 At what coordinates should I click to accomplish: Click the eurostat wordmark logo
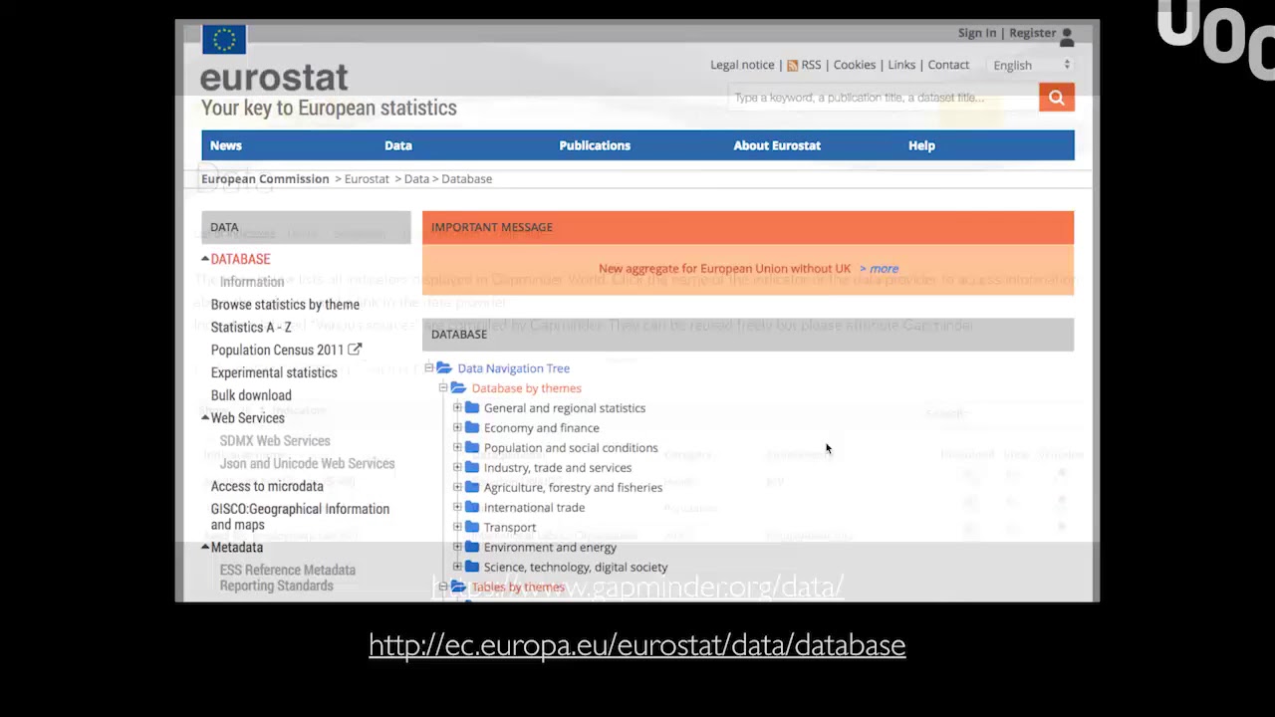[274, 78]
